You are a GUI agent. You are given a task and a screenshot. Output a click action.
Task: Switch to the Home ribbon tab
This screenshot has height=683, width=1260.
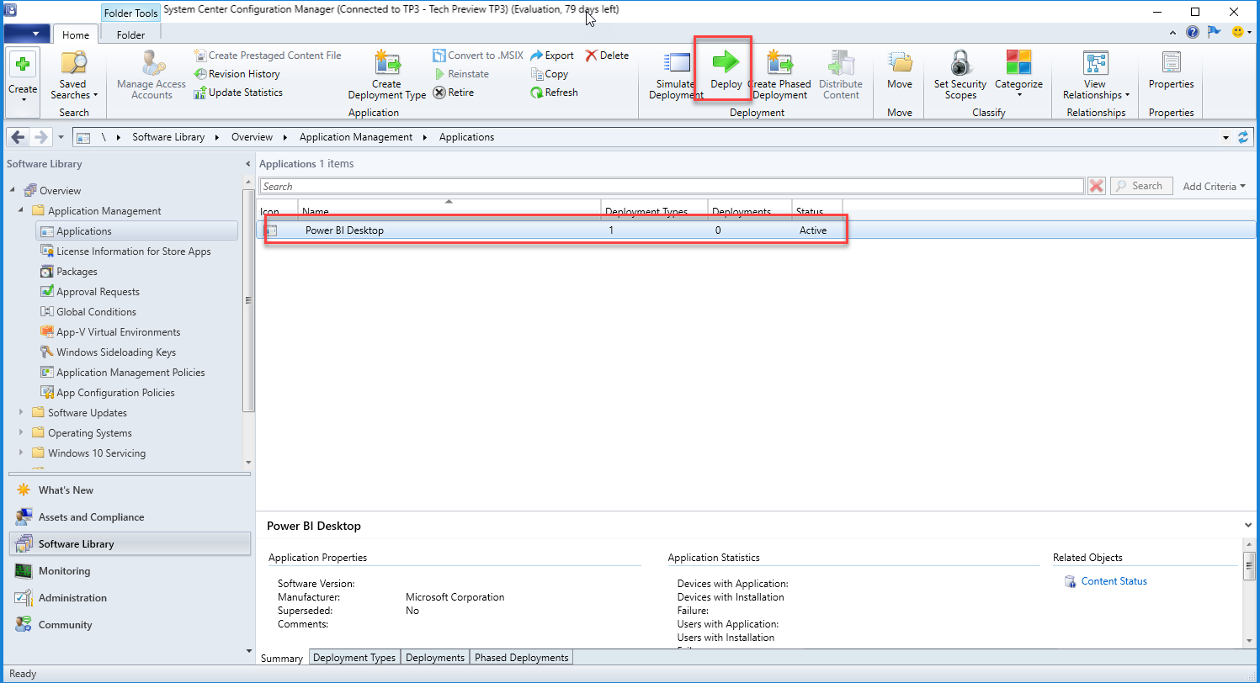point(76,35)
